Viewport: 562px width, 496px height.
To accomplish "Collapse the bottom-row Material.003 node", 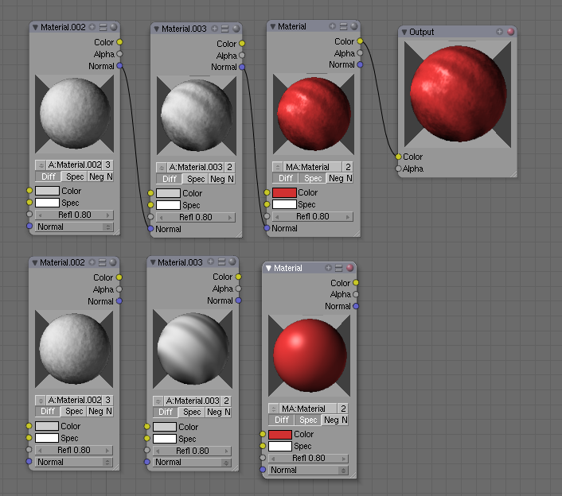I will click(153, 262).
